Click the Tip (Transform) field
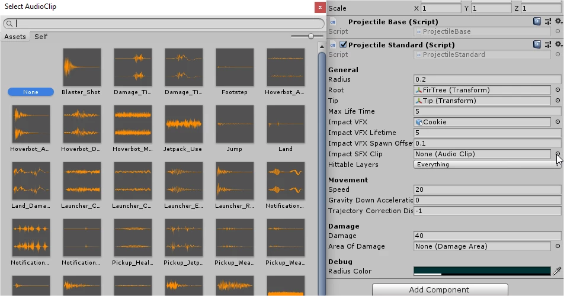This screenshot has height=296, width=564. pyautogui.click(x=482, y=101)
